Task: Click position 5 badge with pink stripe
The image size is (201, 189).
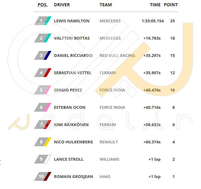Action: coord(43,90)
